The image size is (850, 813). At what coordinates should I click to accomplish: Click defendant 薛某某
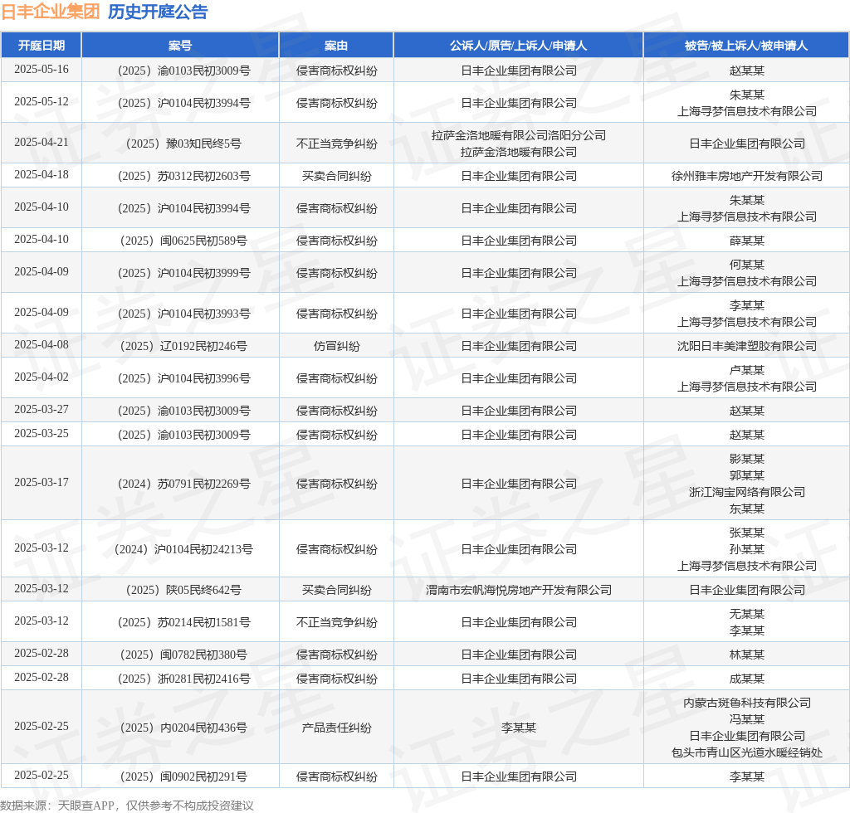(746, 241)
